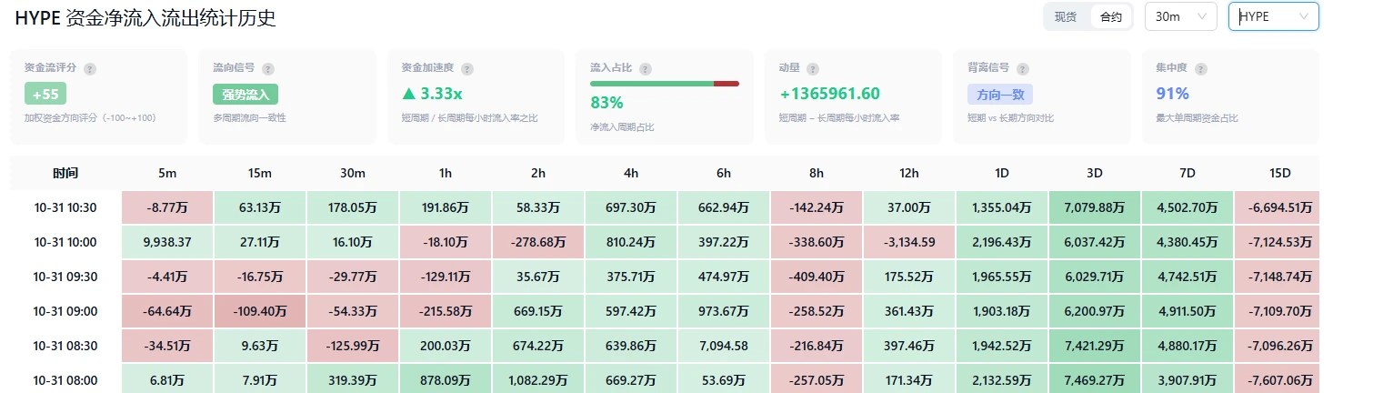Click the 方向一致 divergence badge
The image size is (1373, 393).
(x=1000, y=94)
